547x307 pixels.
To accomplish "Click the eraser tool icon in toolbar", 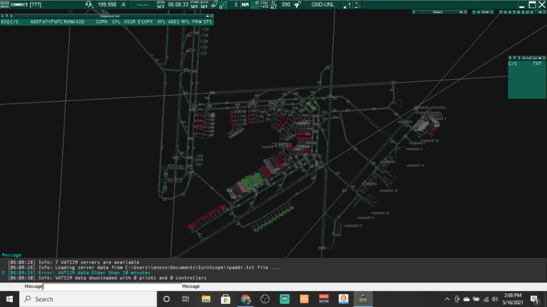I will [x=214, y=4].
